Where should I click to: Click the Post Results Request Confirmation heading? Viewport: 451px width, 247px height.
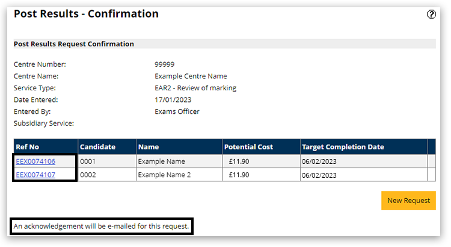click(x=74, y=44)
